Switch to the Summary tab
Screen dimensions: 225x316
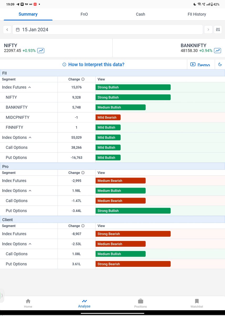click(28, 14)
